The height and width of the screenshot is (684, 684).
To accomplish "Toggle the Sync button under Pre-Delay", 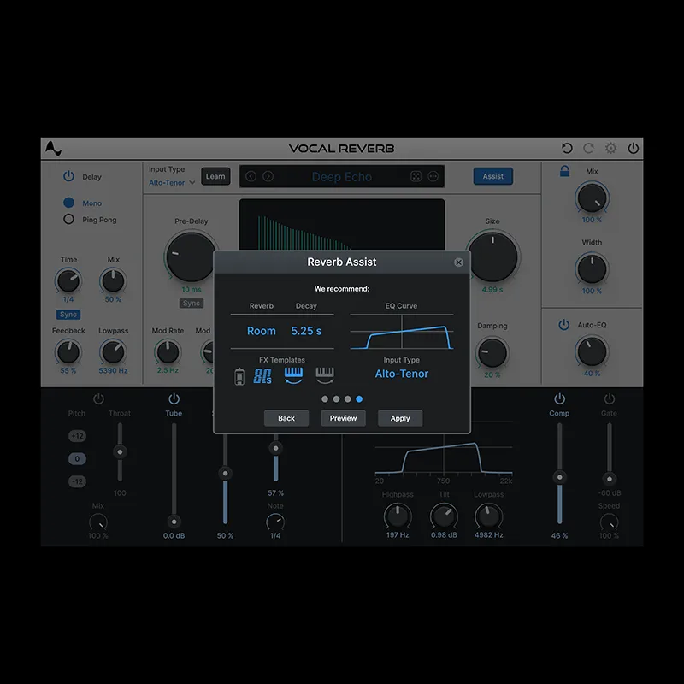I will pyautogui.click(x=191, y=304).
